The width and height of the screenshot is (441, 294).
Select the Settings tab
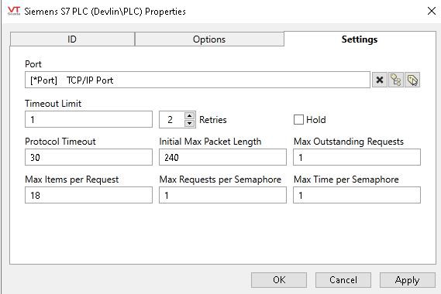(x=360, y=39)
